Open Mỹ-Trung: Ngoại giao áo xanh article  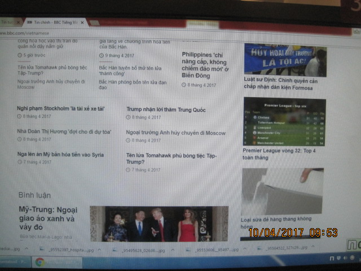pos(48,218)
